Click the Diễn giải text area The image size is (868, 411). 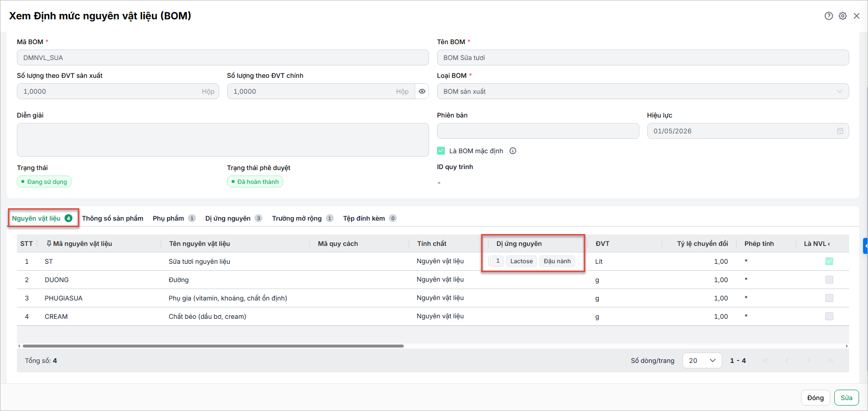tap(223, 140)
